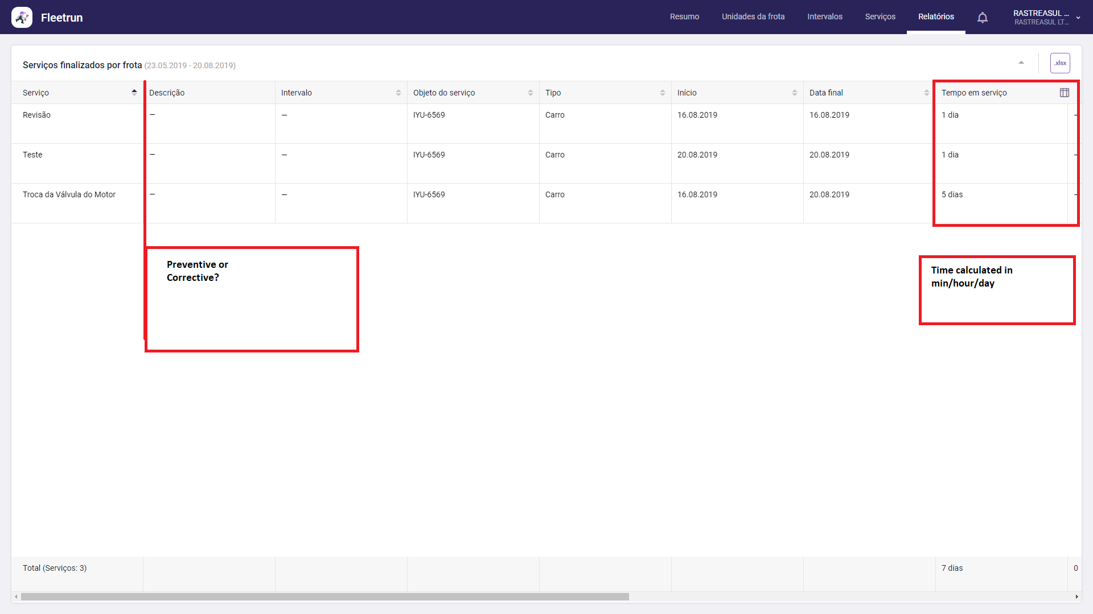Open the column settings table icon

tap(1065, 93)
